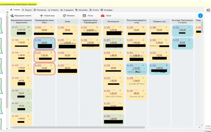The width and height of the screenshot is (211, 132).
Task: Open the Платежные tab
Action: (40, 10)
